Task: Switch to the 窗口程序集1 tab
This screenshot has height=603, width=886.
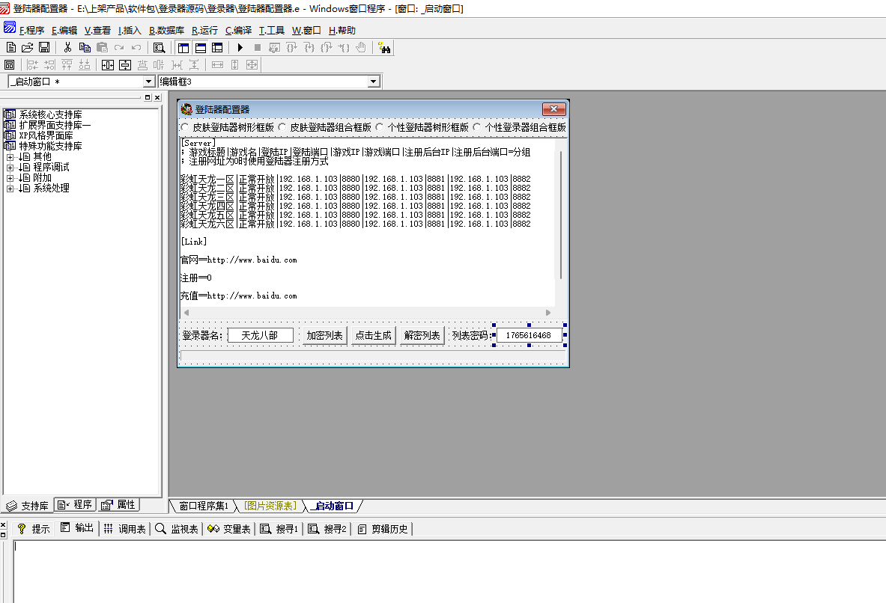Action: (x=203, y=506)
